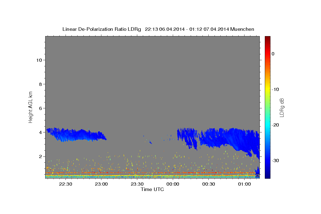The image size is (321, 214).
Task: Click the colorbar value -10
Action: [x=276, y=89]
